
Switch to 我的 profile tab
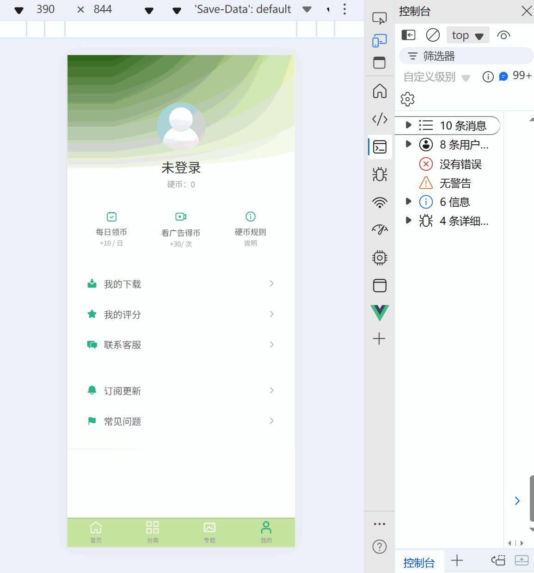click(266, 532)
